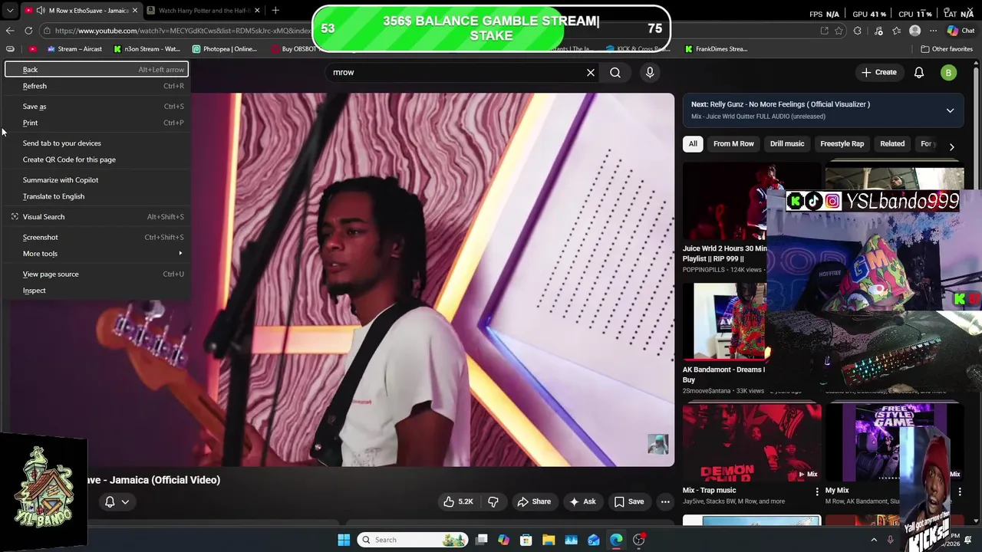Open browser profile icon in toolbar
Screen dimensions: 982x552
click(x=914, y=31)
